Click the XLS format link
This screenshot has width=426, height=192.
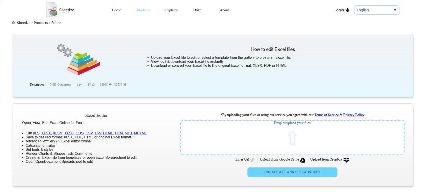click(x=36, y=133)
